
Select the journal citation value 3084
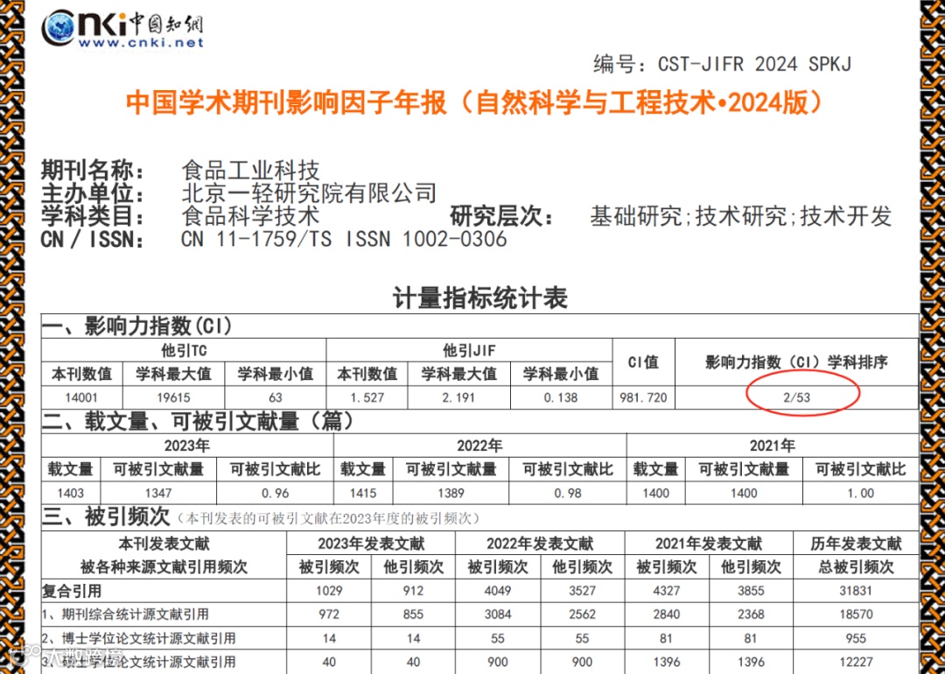click(x=498, y=615)
